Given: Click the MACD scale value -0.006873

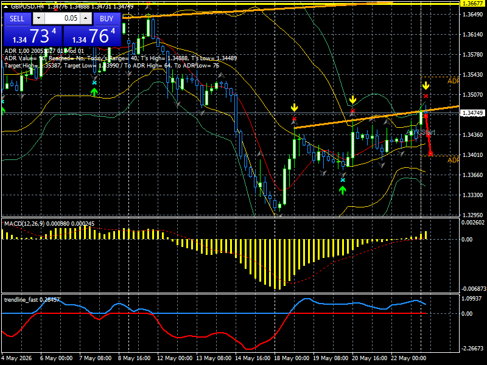Looking at the screenshot, I should 473,288.
